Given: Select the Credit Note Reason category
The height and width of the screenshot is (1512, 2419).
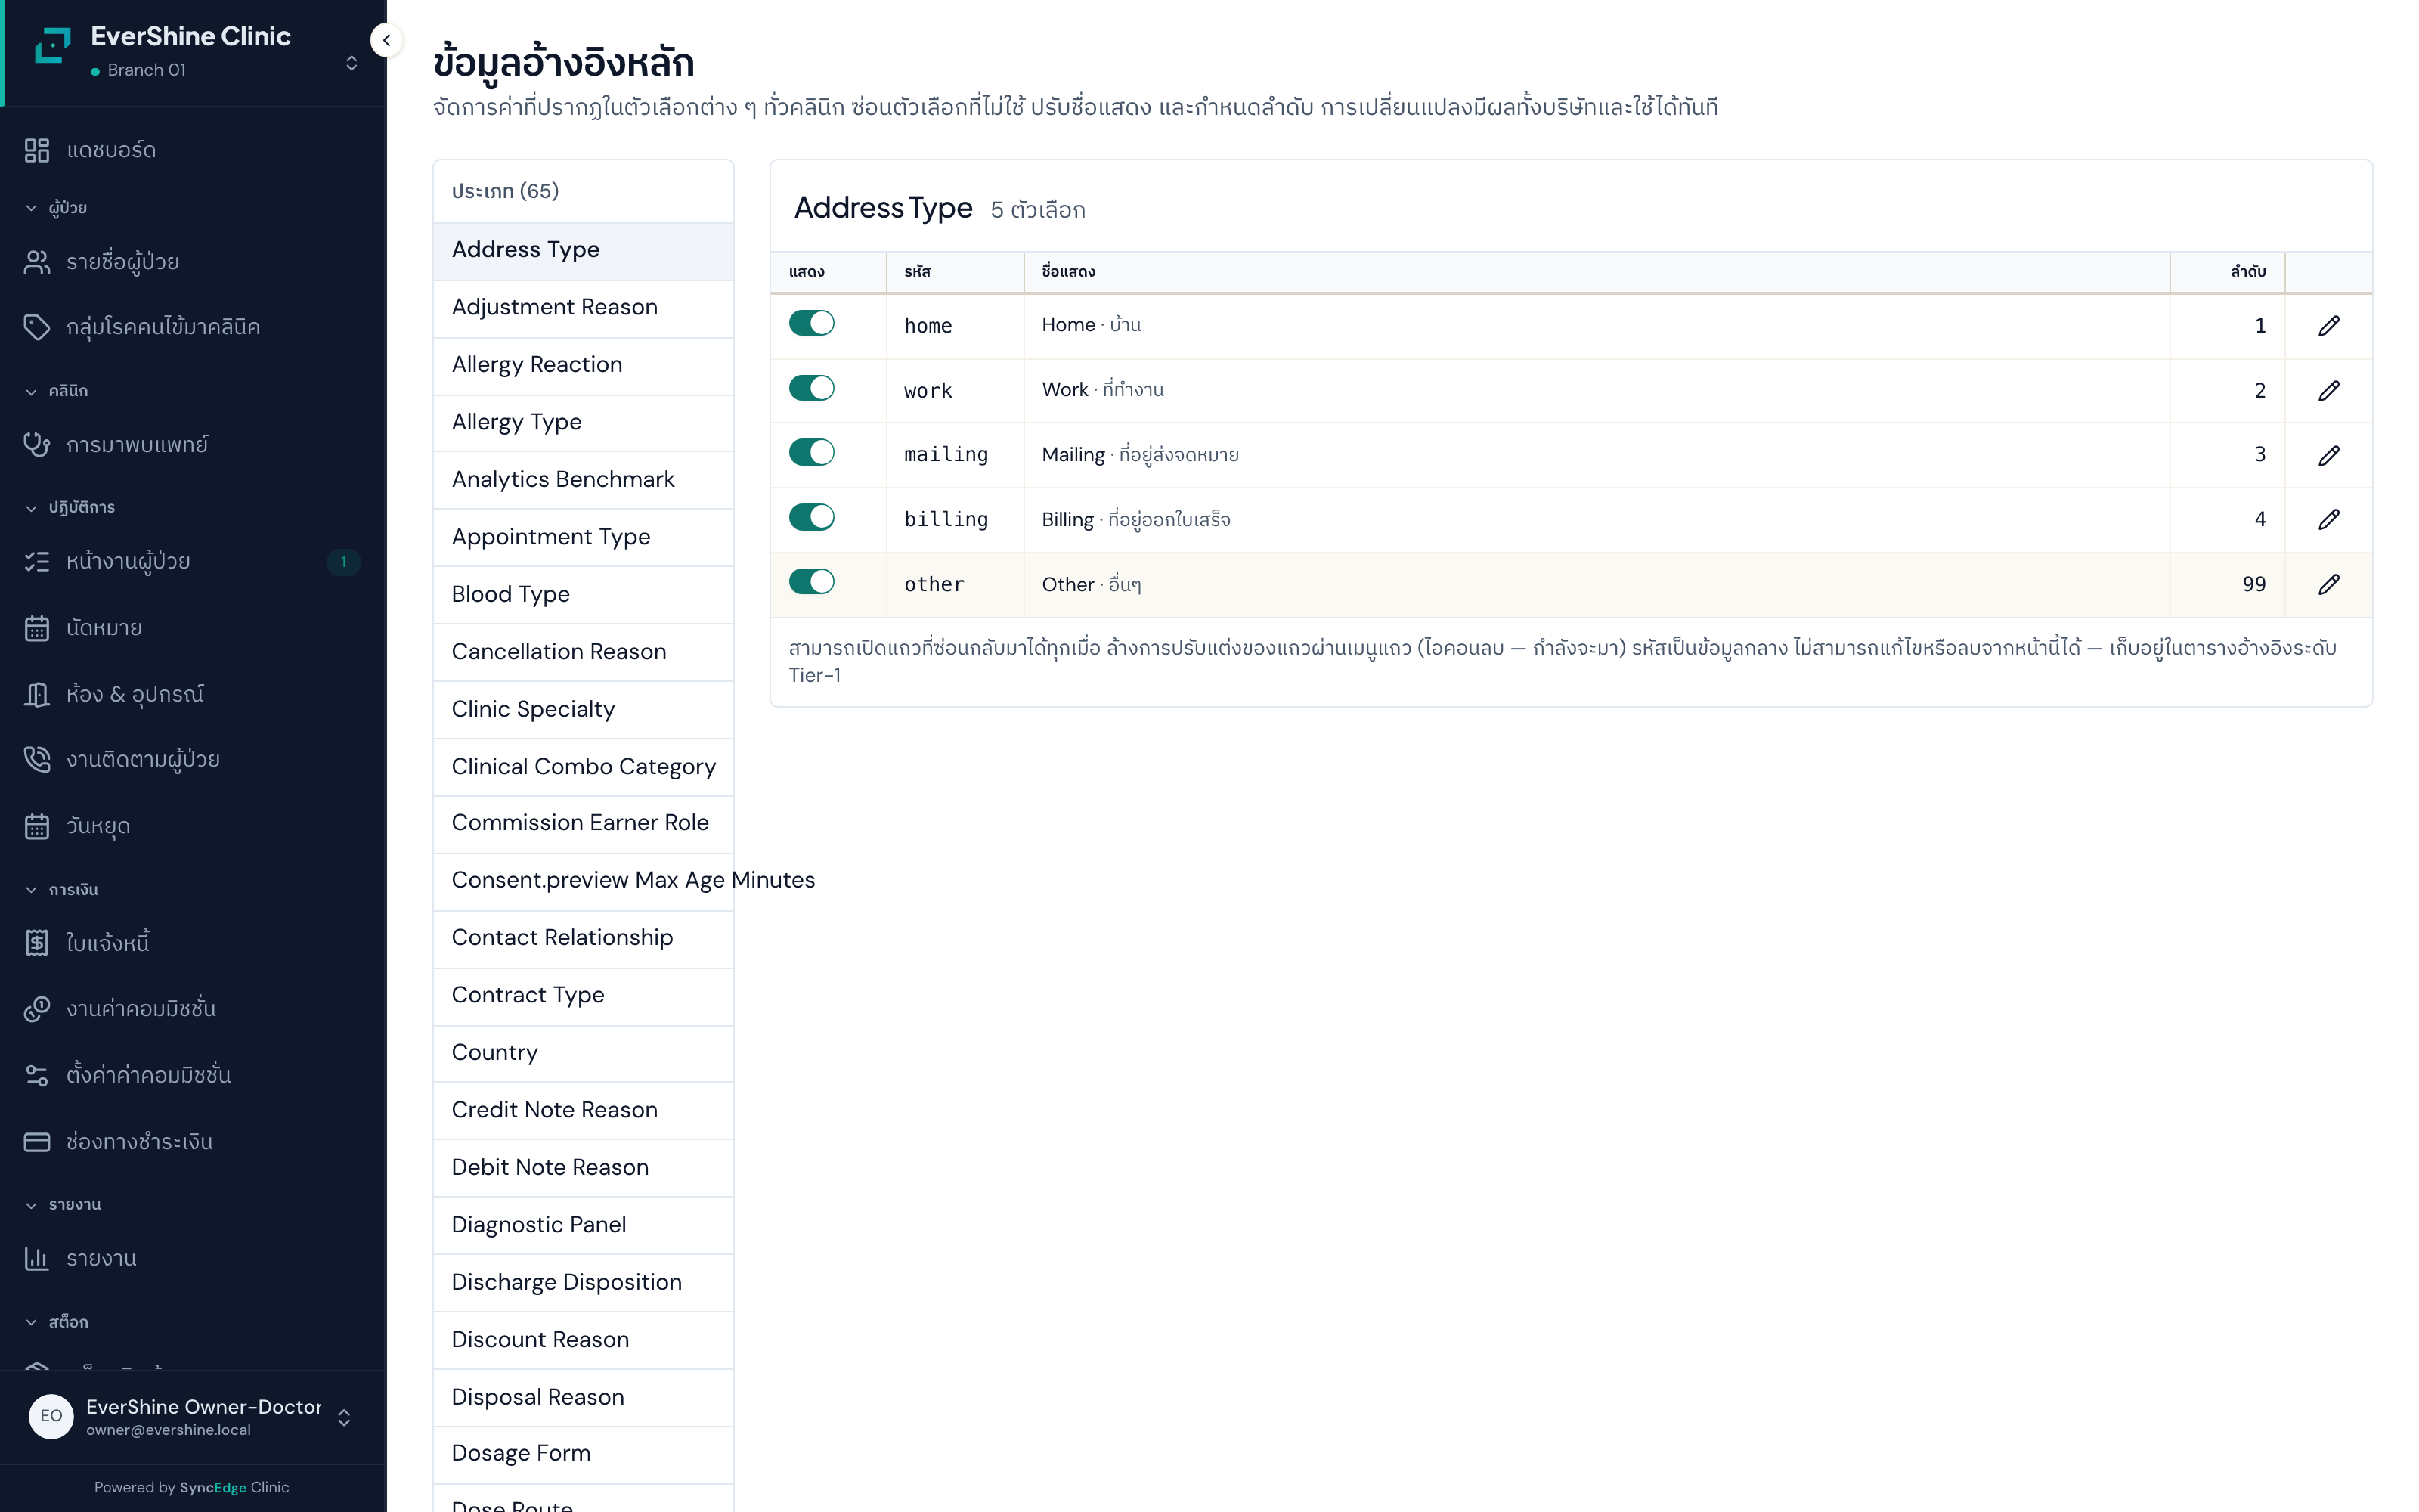Looking at the screenshot, I should 583,1110.
